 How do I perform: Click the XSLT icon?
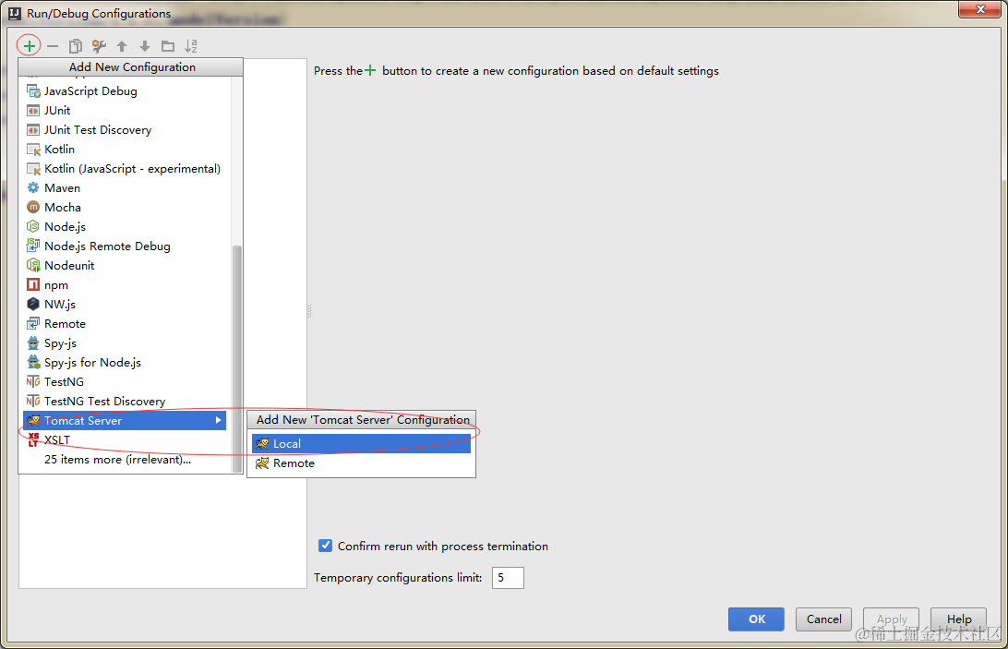point(33,440)
